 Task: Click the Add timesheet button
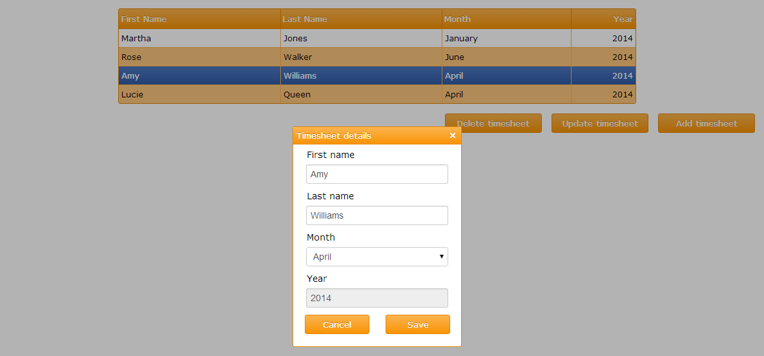706,123
